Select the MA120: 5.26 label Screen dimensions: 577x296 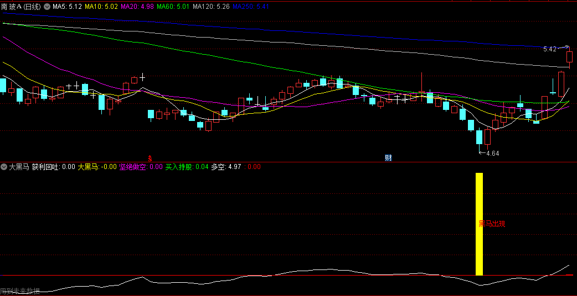(212, 6)
